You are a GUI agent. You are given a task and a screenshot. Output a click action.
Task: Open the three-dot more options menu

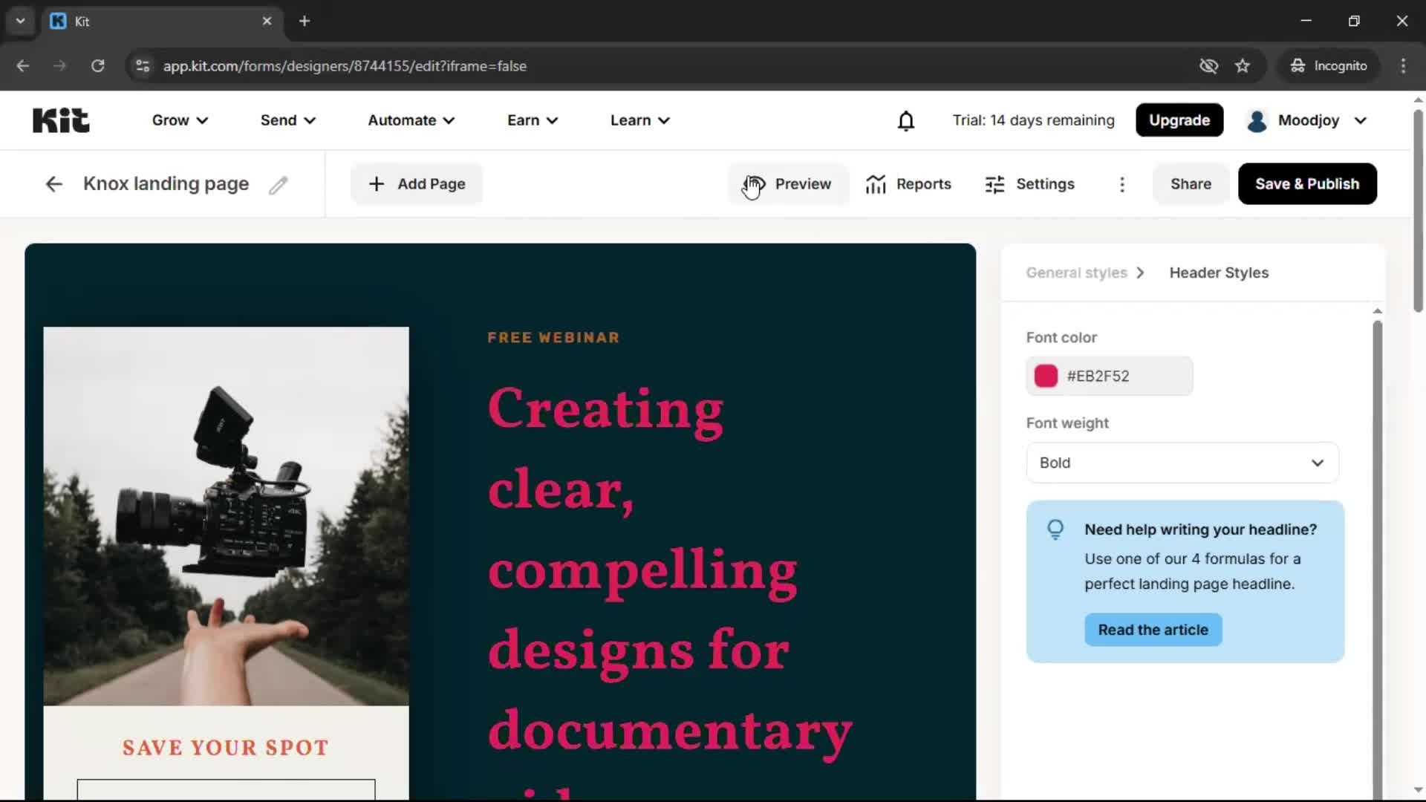tap(1122, 184)
